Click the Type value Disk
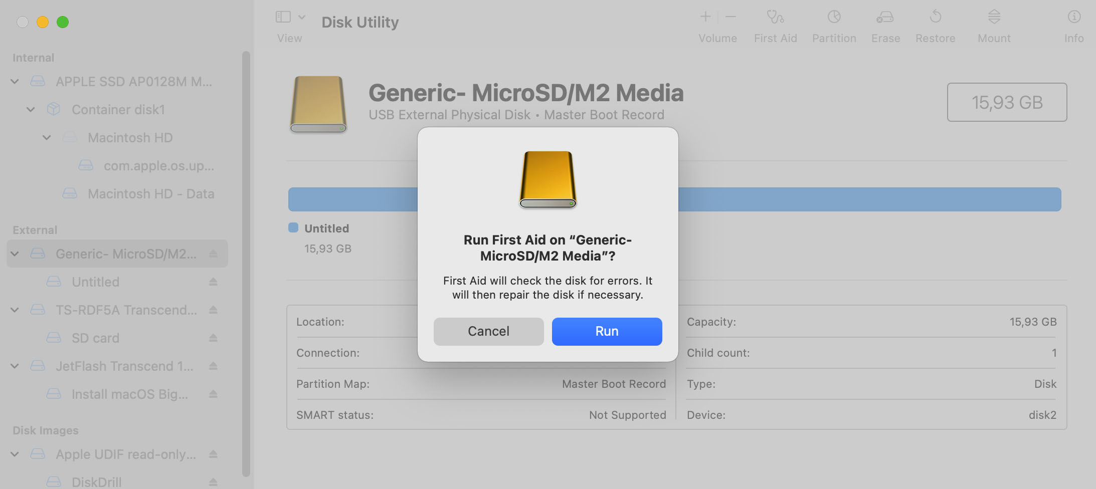Screen dimensions: 1096x489 point(1045,384)
